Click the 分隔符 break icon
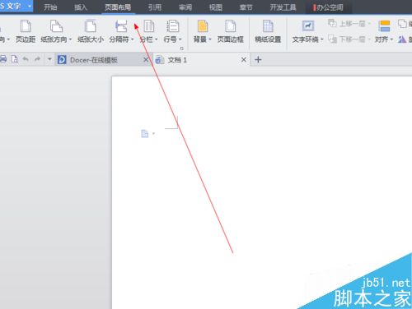The width and height of the screenshot is (412, 309). (x=121, y=26)
